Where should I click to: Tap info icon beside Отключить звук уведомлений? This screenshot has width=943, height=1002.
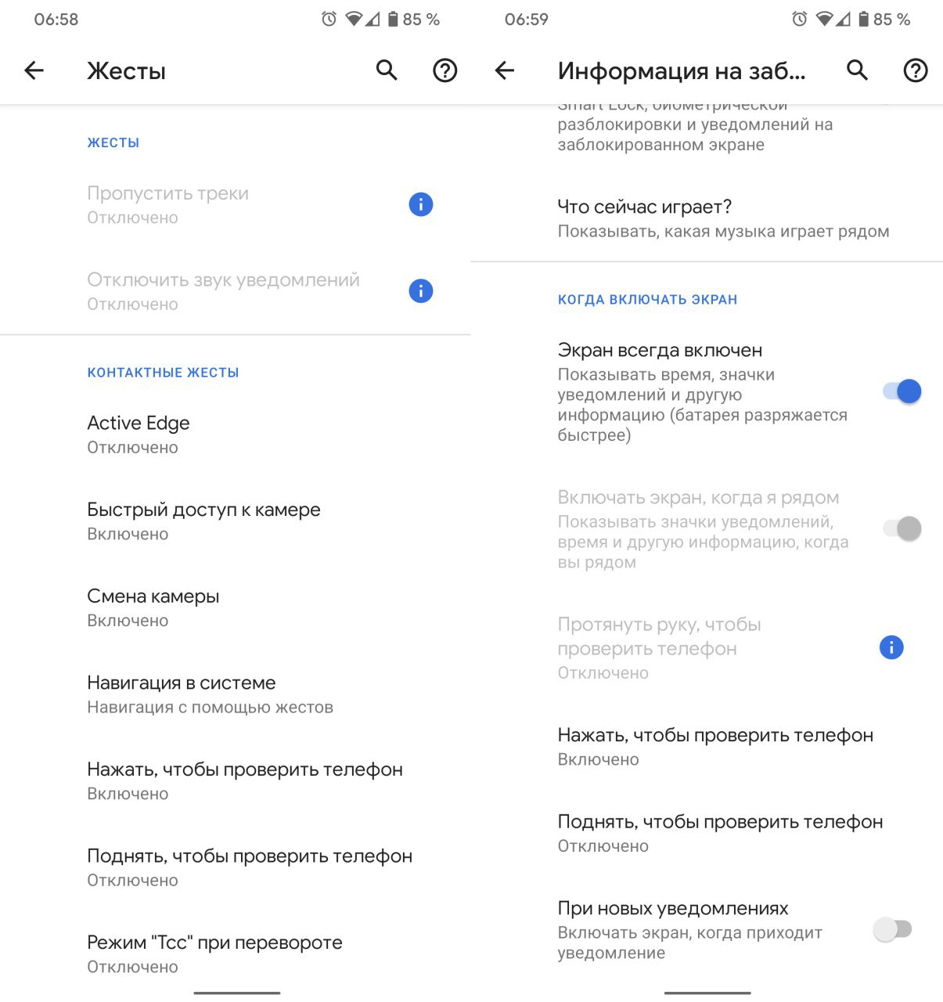click(x=421, y=291)
